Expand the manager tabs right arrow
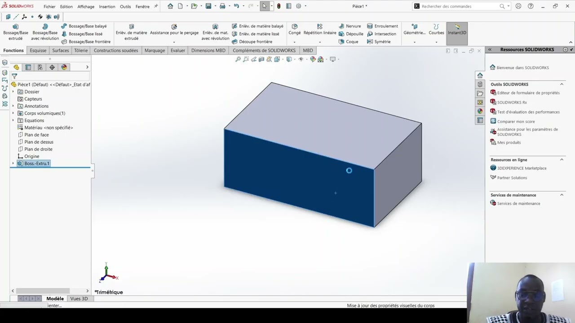Screen dimensions: 575x323 click(x=87, y=67)
